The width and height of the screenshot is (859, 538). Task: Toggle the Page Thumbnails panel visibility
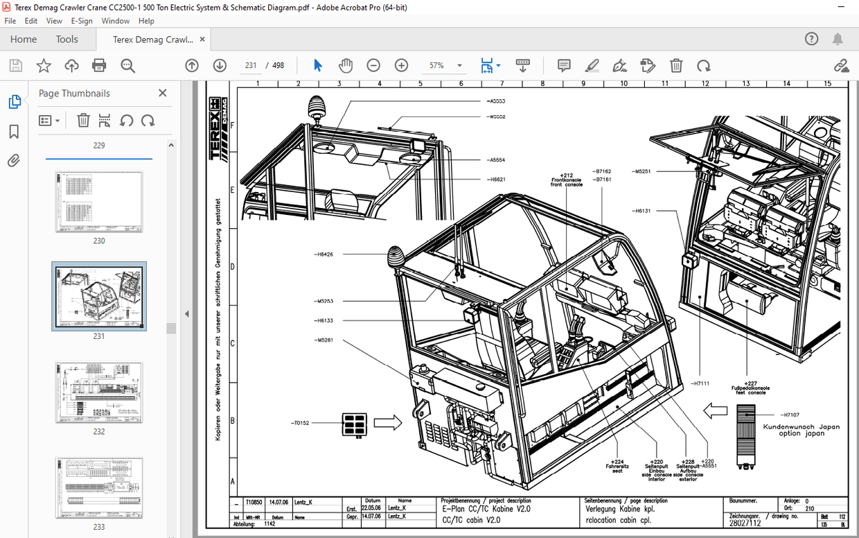[x=13, y=101]
